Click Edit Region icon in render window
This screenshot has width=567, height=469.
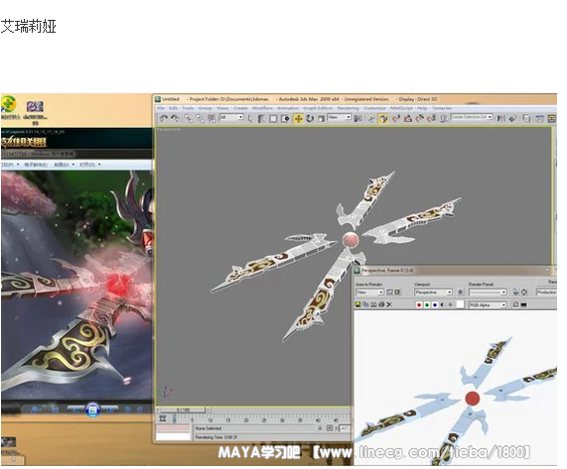click(390, 293)
